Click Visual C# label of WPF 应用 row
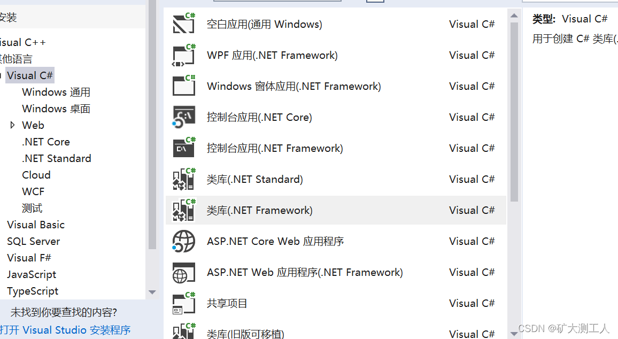The image size is (618, 339). click(x=472, y=55)
